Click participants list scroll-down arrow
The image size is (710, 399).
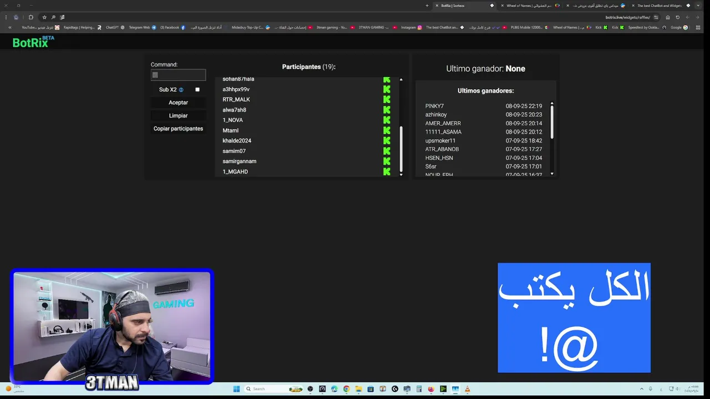click(x=401, y=175)
